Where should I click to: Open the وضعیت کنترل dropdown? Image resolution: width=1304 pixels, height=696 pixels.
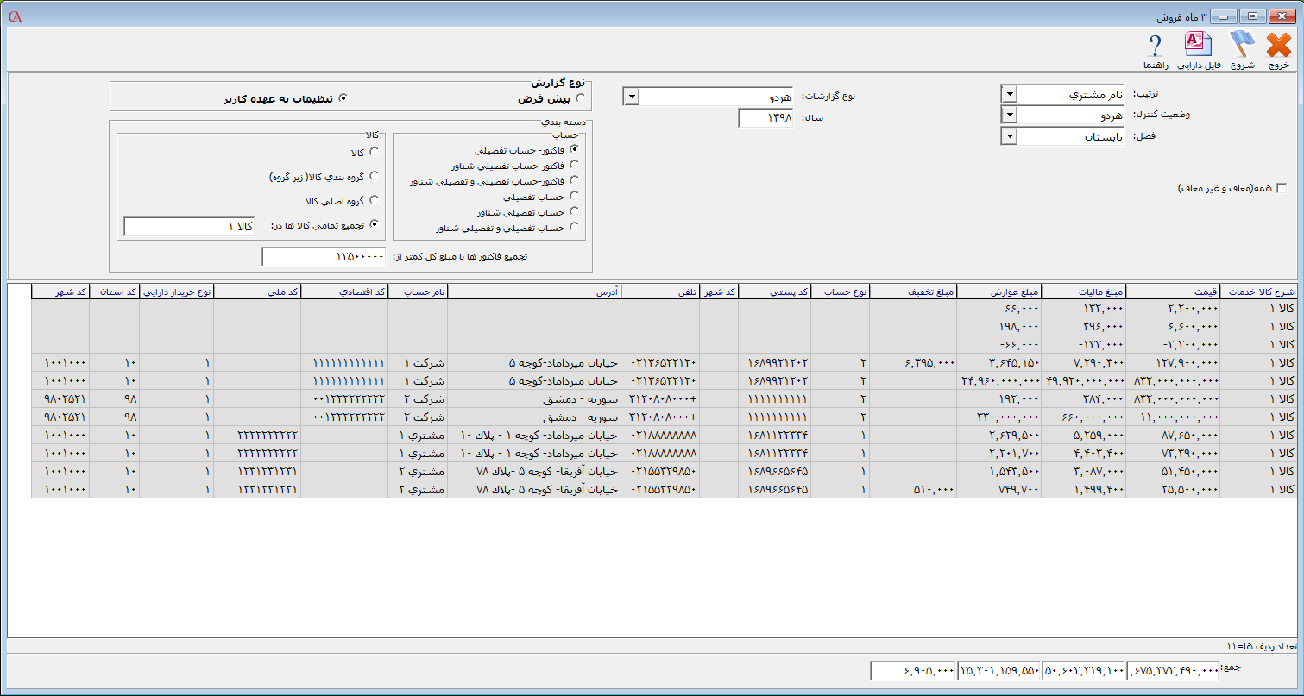coord(1009,115)
